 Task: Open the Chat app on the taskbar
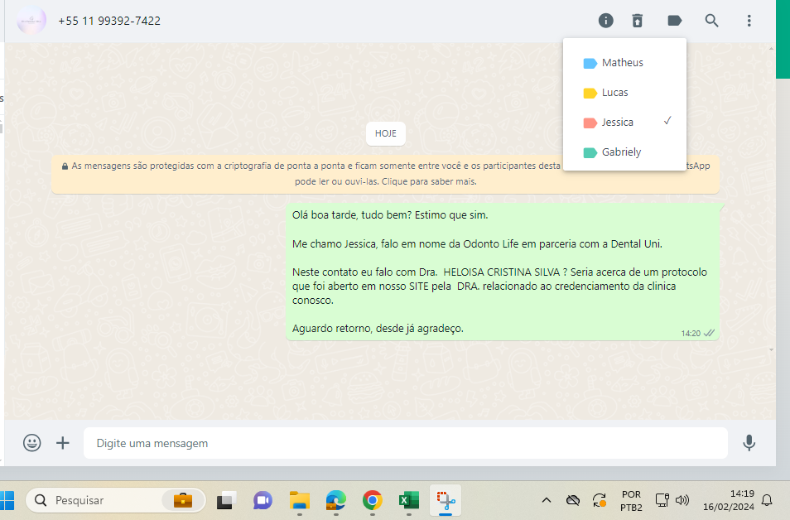pyautogui.click(x=263, y=500)
